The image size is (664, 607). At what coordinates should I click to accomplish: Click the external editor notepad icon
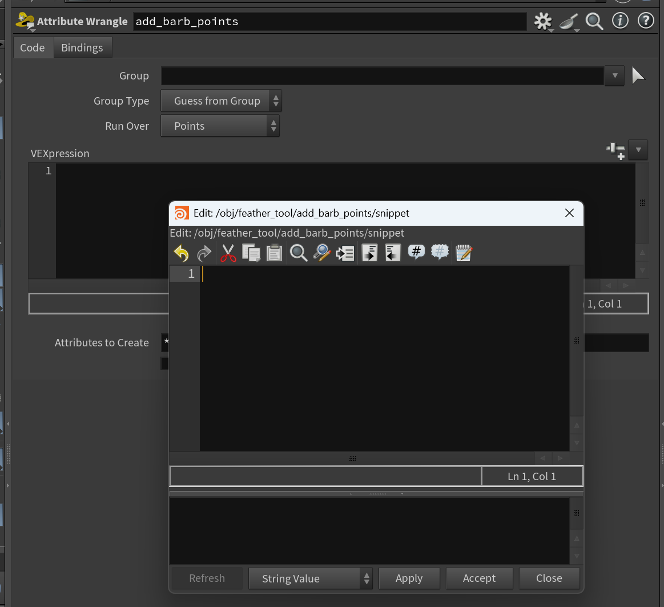(464, 253)
